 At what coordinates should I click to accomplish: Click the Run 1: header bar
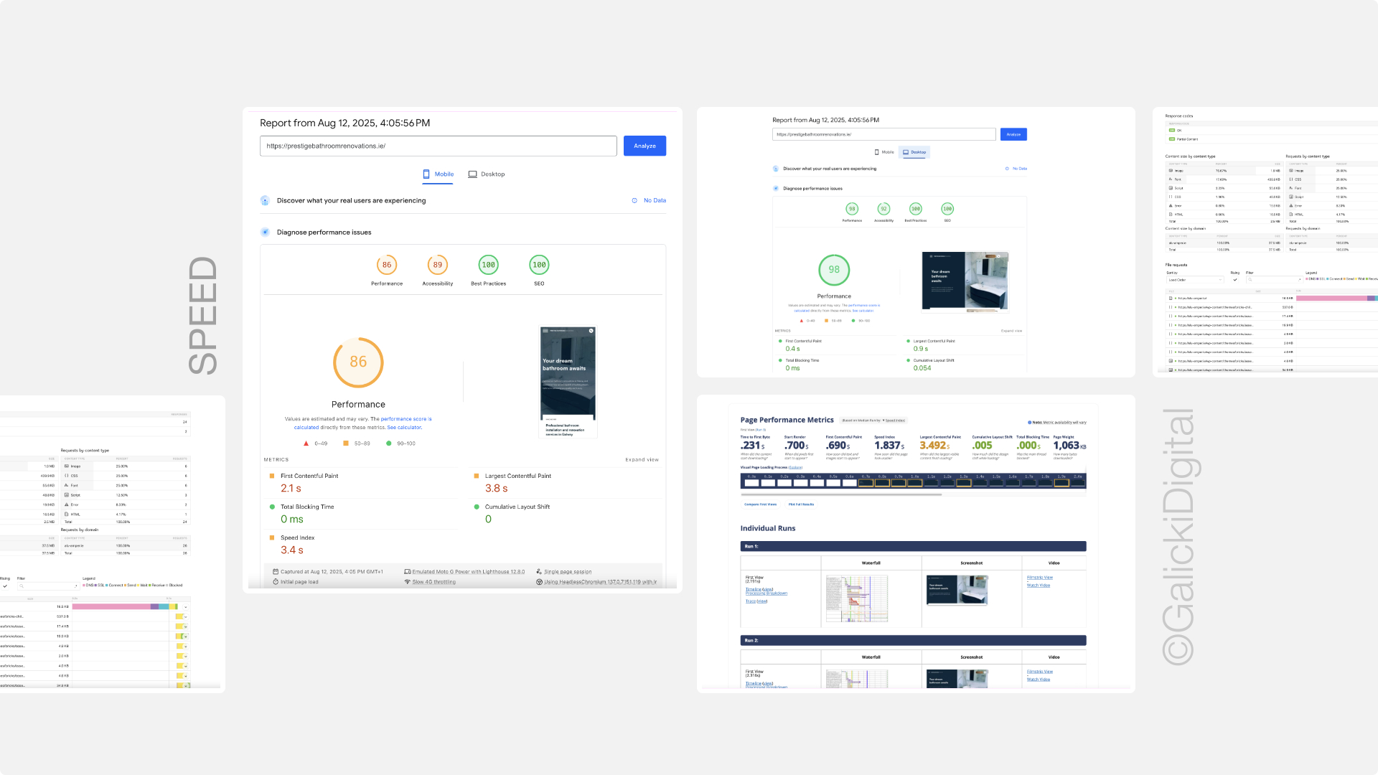[x=913, y=546]
